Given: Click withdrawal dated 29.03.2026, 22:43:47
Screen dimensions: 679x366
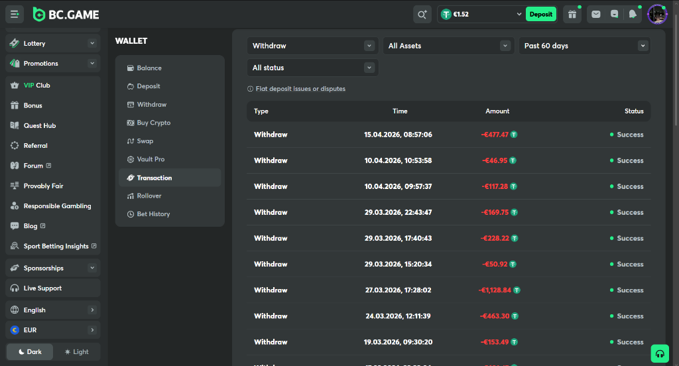Looking at the screenshot, I should pos(449,212).
